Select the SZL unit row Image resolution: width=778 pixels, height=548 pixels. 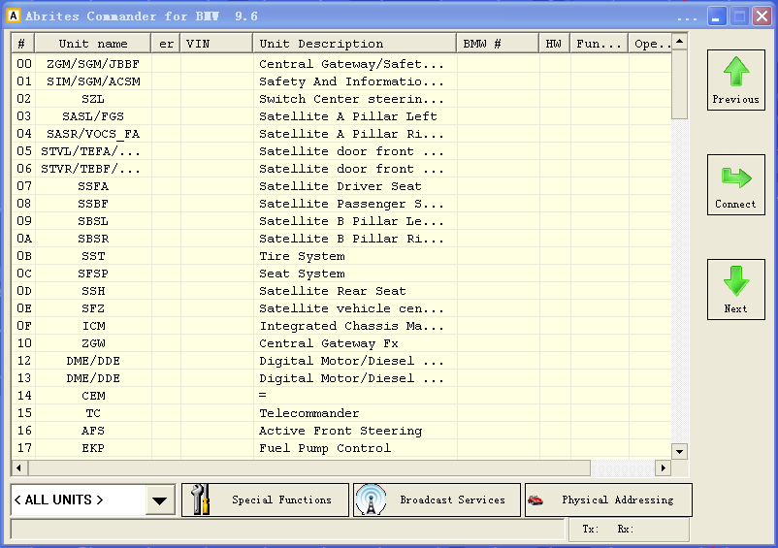point(341,99)
